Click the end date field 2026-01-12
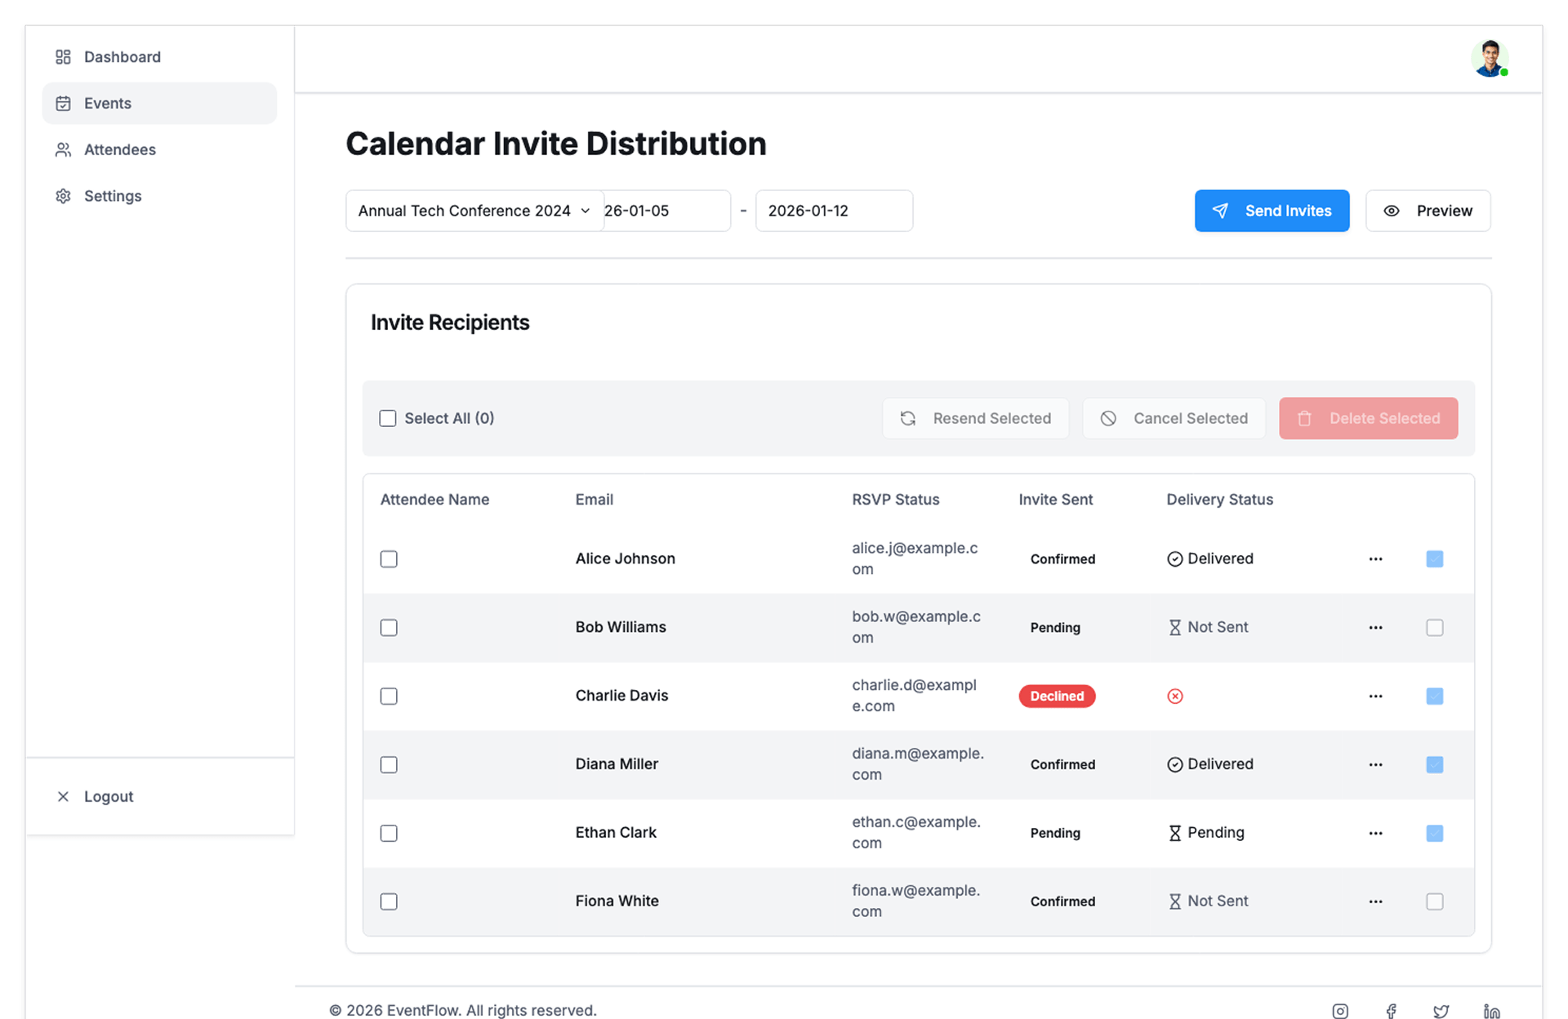Screen dimensions: 1568x1019 coord(833,211)
